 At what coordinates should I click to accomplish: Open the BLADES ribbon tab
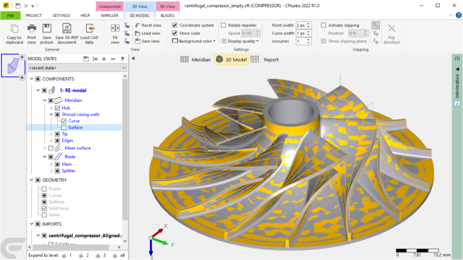point(168,15)
